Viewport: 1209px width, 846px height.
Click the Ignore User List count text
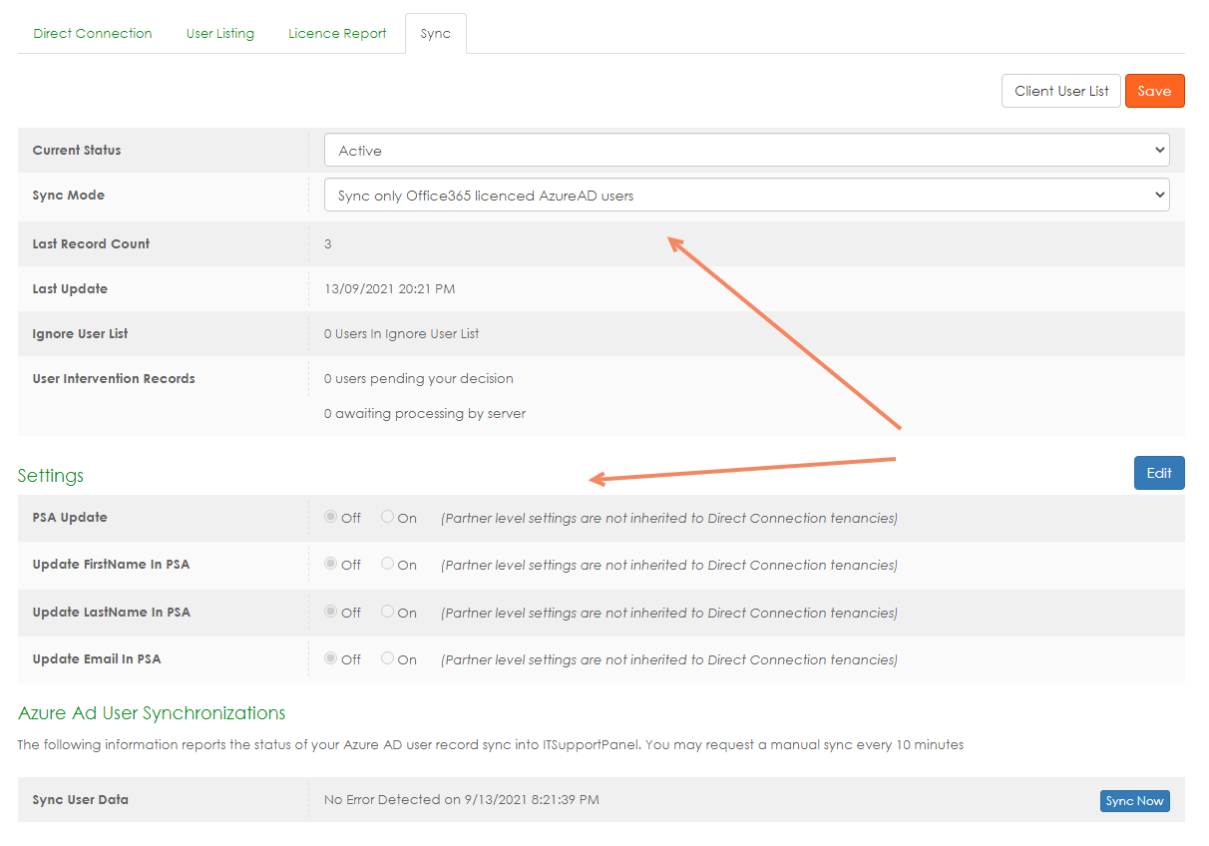(401, 334)
